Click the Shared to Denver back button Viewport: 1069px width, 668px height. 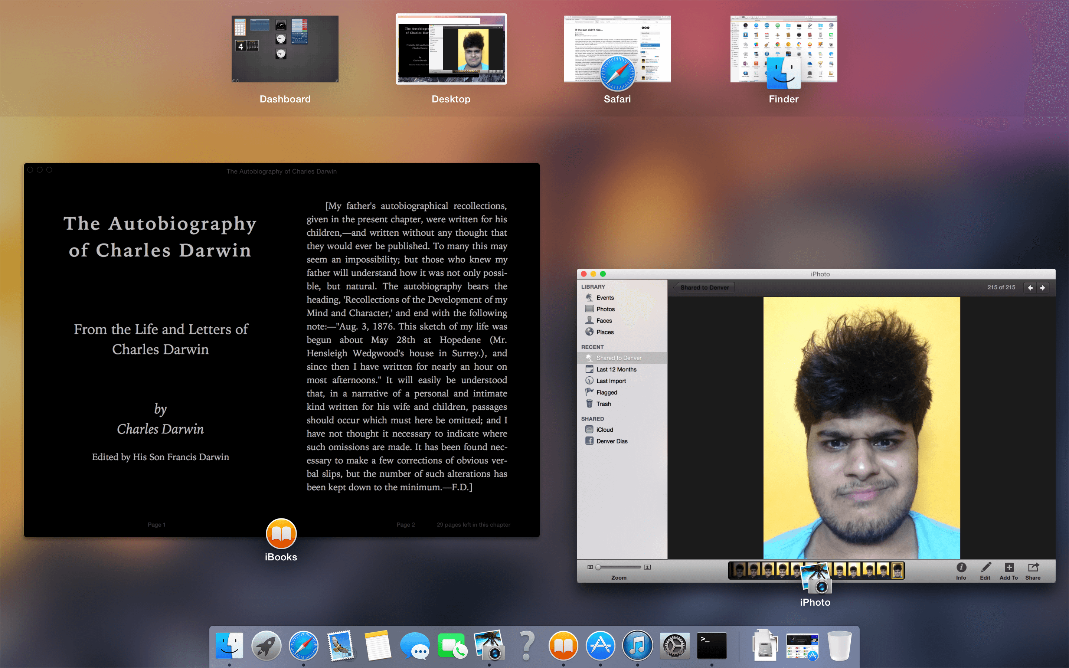704,288
